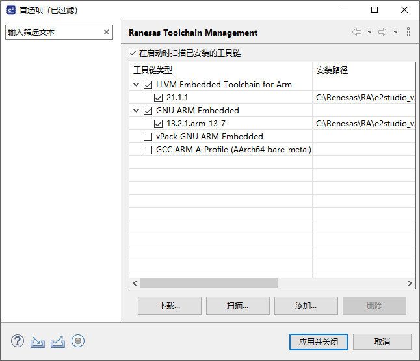Screen dimensions: 420x361
Task: Check GCC ARM A-Profile (AArch64 bare-metal) checkbox
Action: tap(148, 150)
